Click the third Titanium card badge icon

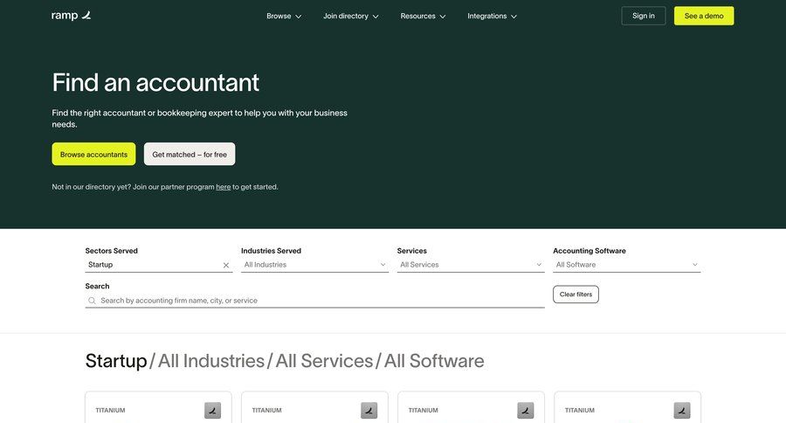[525, 410]
